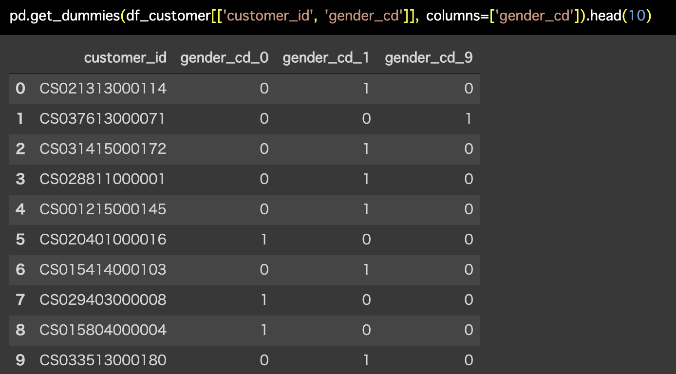Click row index 2 label
The height and width of the screenshot is (374, 676).
pyautogui.click(x=20, y=149)
